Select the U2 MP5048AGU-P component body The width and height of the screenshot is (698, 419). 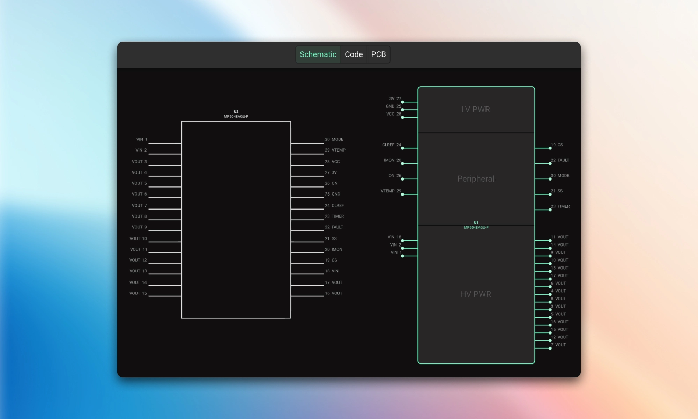(x=236, y=220)
